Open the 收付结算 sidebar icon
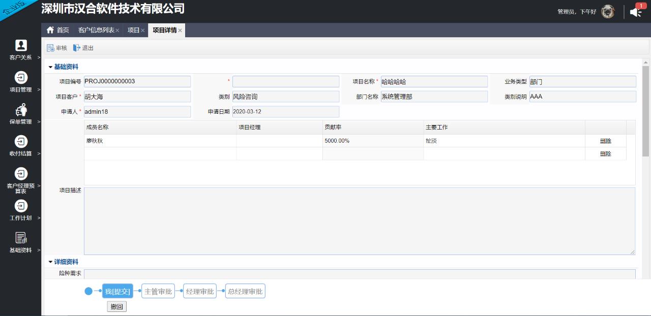 (21, 141)
